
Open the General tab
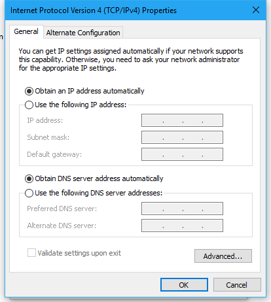[26, 31]
